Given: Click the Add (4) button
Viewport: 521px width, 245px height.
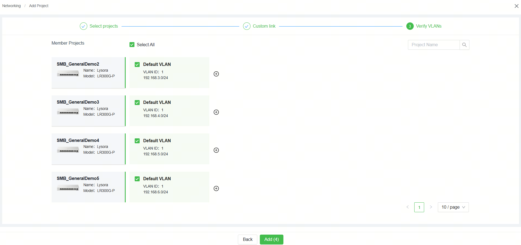Looking at the screenshot, I should tap(272, 240).
